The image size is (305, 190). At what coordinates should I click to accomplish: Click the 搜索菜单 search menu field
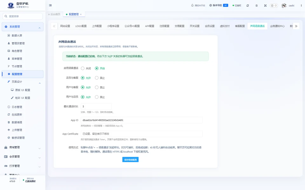pyautogui.click(x=23, y=16)
